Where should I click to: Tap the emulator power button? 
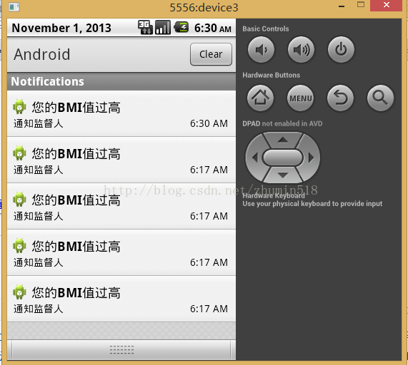click(341, 49)
